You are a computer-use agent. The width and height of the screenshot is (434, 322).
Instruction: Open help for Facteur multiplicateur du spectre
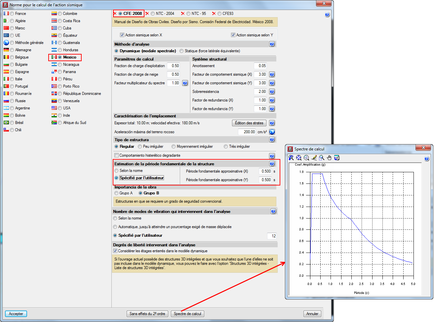coord(185,83)
